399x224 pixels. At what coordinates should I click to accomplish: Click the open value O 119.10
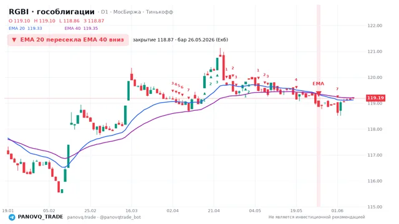(x=19, y=21)
